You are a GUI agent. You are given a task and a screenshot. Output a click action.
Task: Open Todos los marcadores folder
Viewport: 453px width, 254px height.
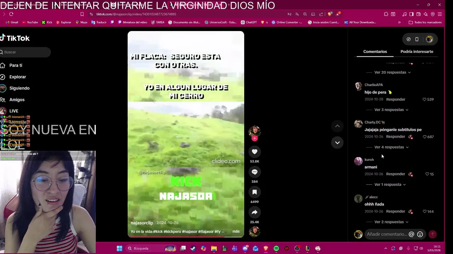pos(425,22)
